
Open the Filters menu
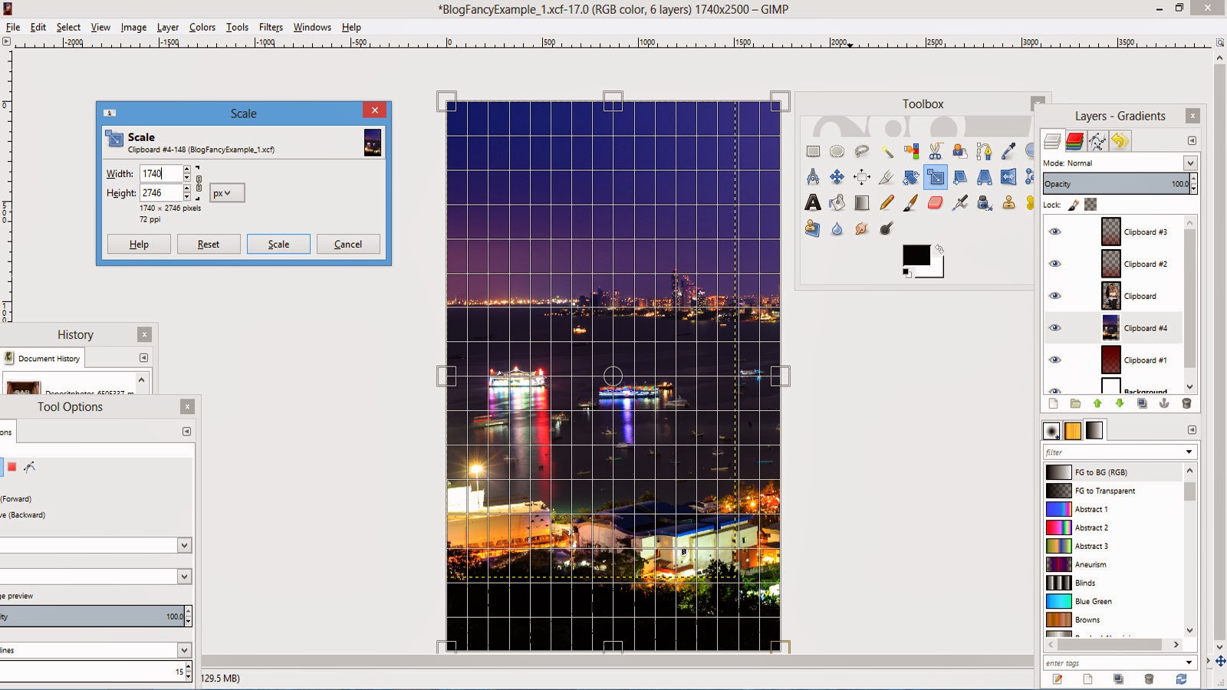pos(271,27)
